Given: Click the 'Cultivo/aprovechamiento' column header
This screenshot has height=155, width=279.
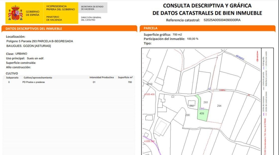Looking at the screenshot, I should [x=38, y=77].
